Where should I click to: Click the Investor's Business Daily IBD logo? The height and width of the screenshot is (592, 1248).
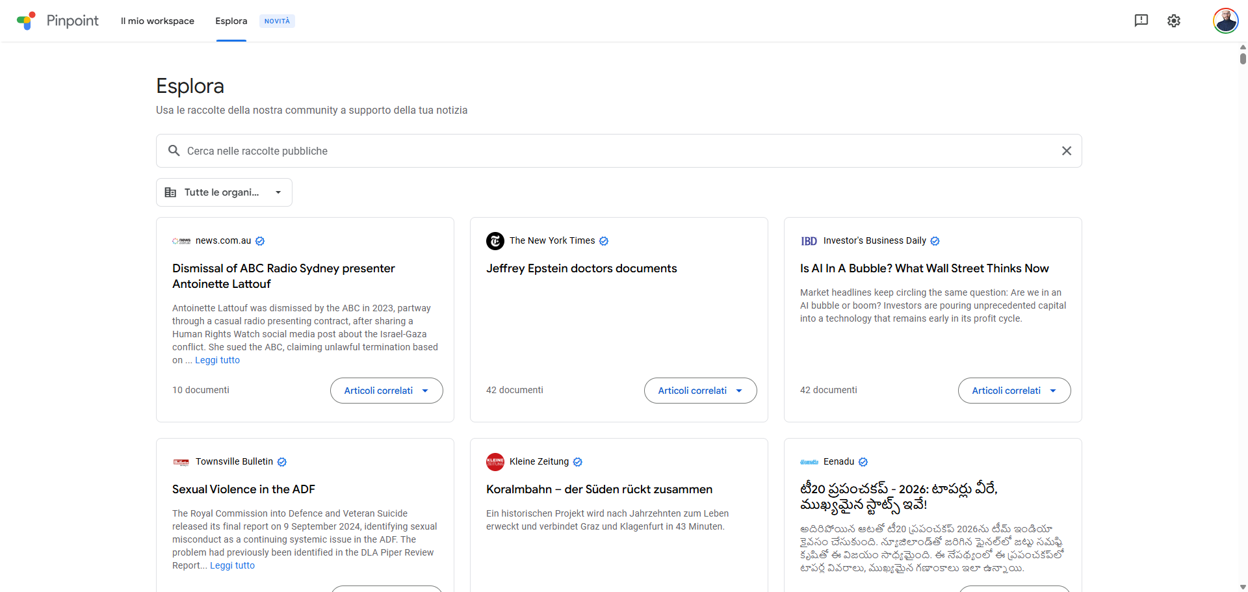[x=809, y=241]
